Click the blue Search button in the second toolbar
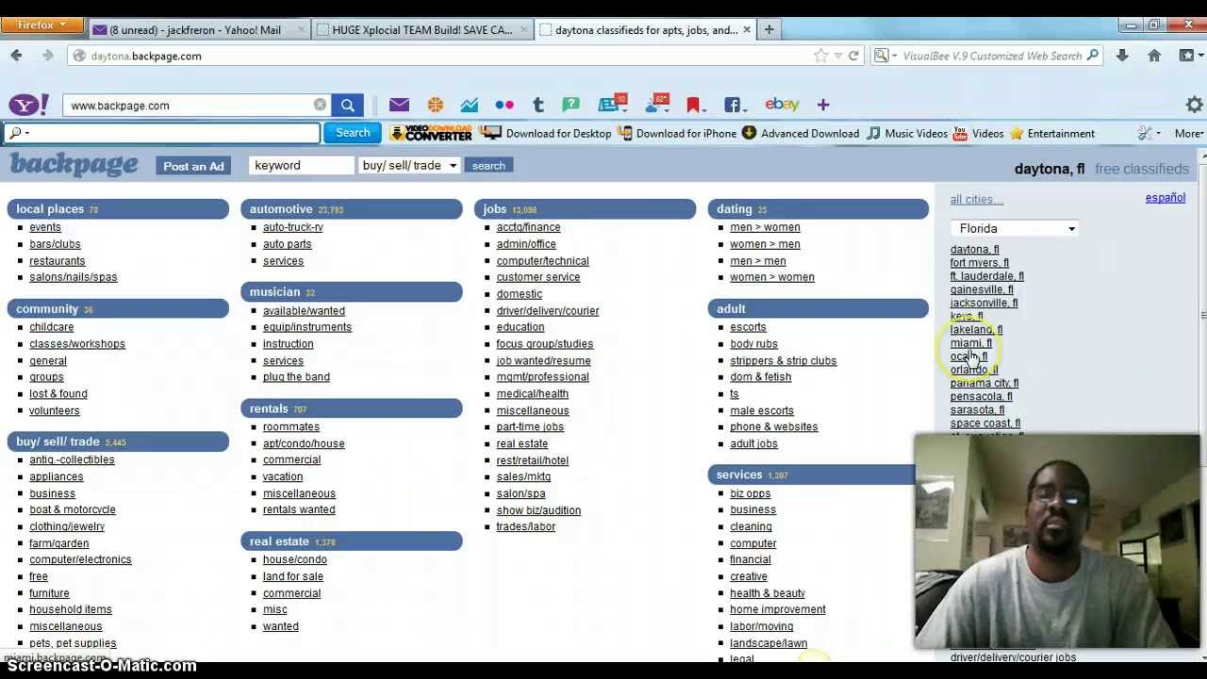Screen dimensions: 1207x679 (x=353, y=133)
